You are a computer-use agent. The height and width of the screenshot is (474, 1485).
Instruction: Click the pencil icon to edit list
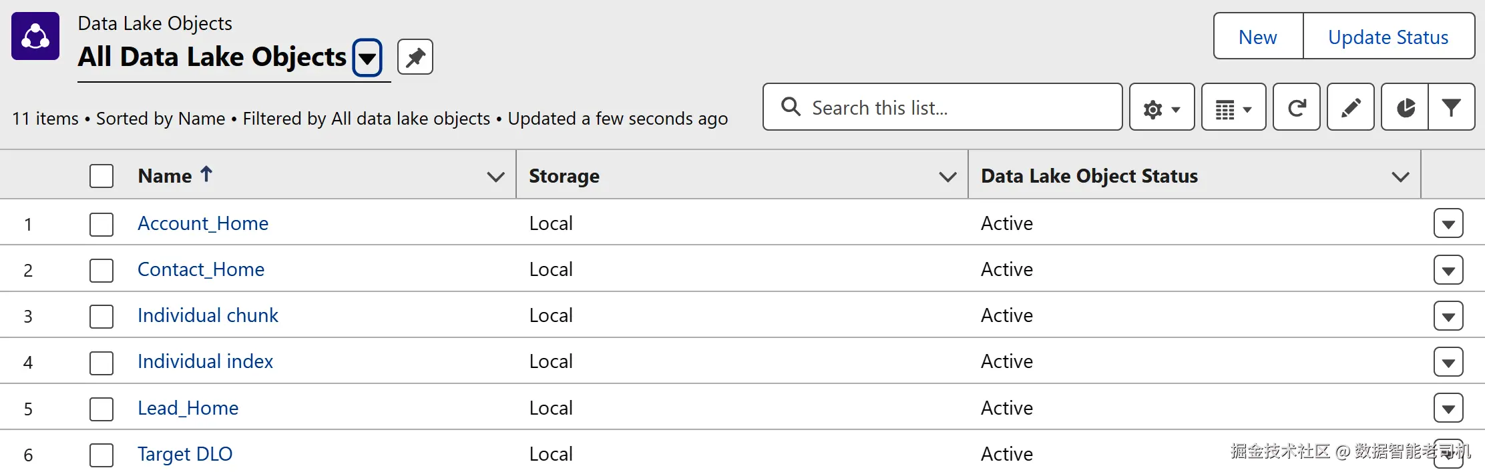[x=1350, y=107]
